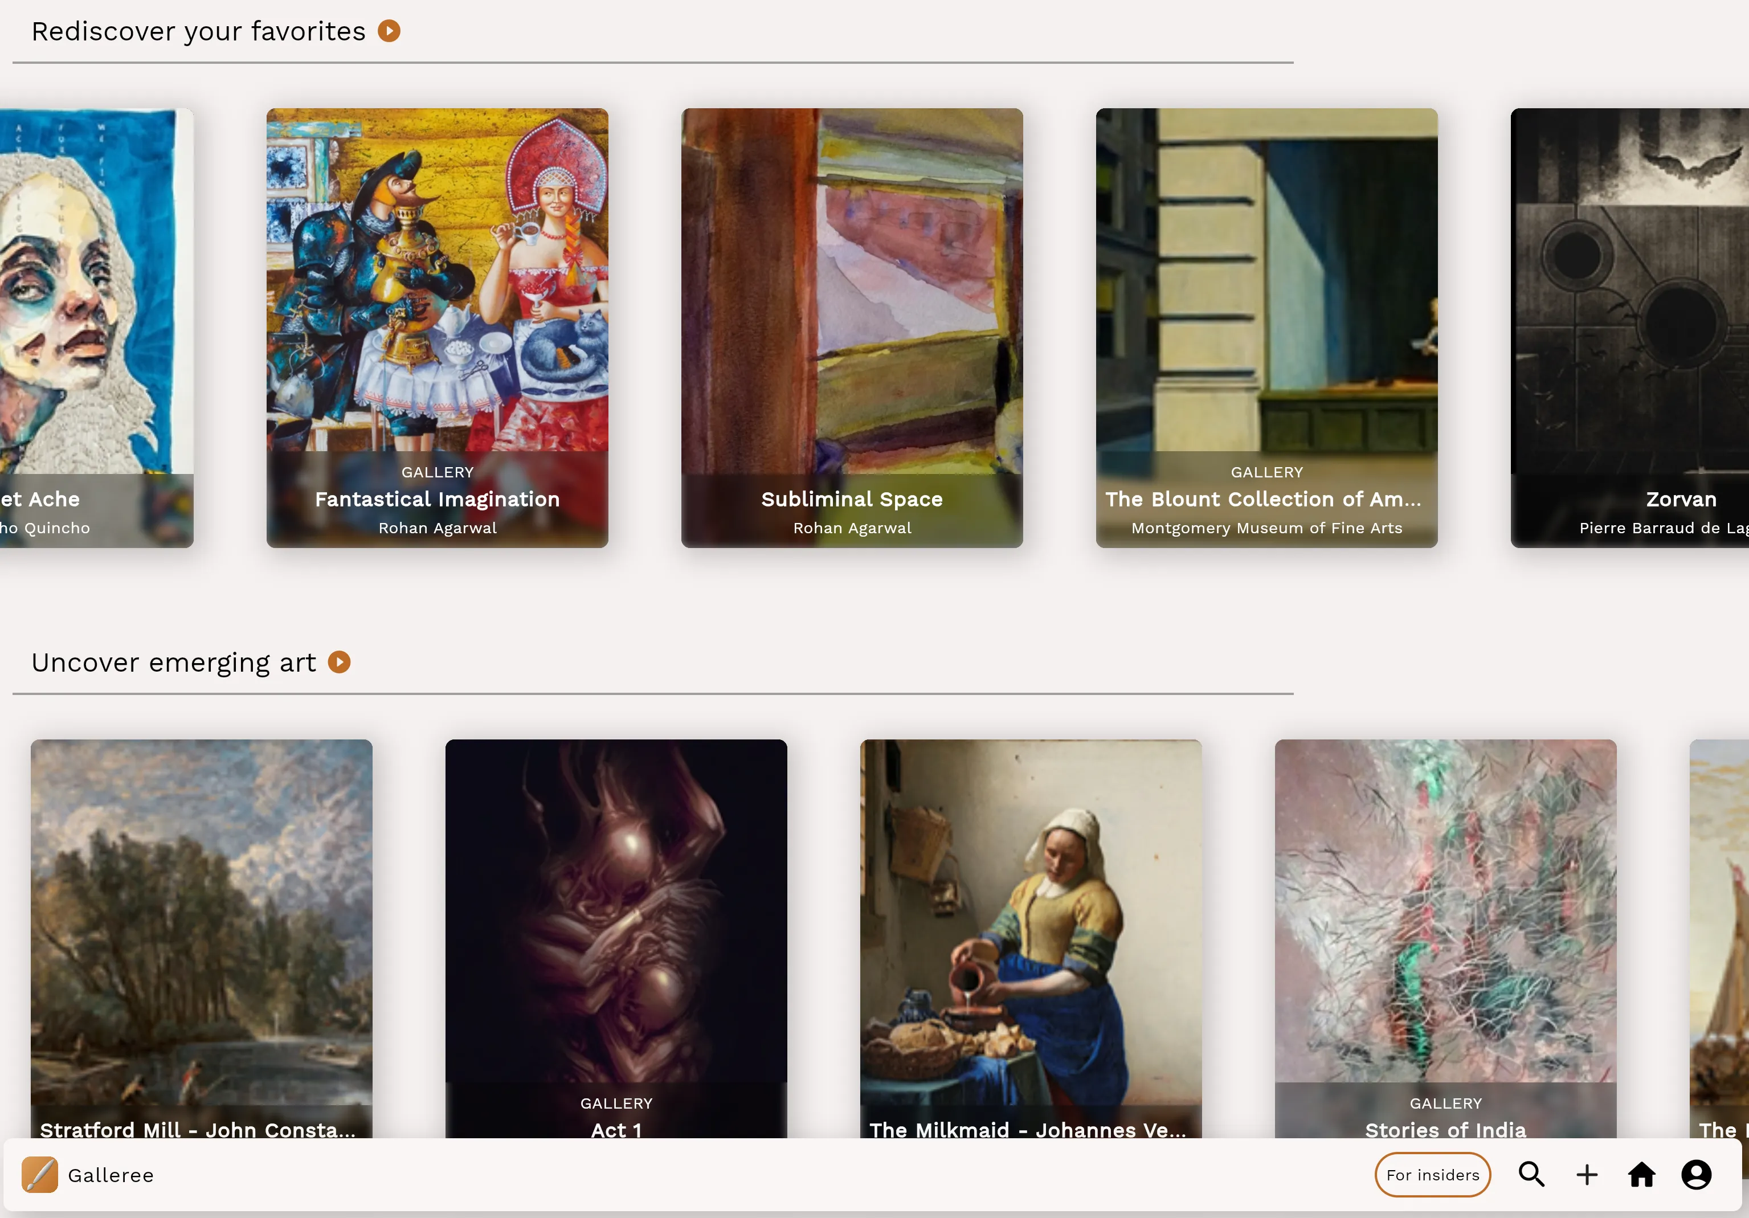Click the search magnifier icon
This screenshot has height=1218, width=1749.
1531,1175
